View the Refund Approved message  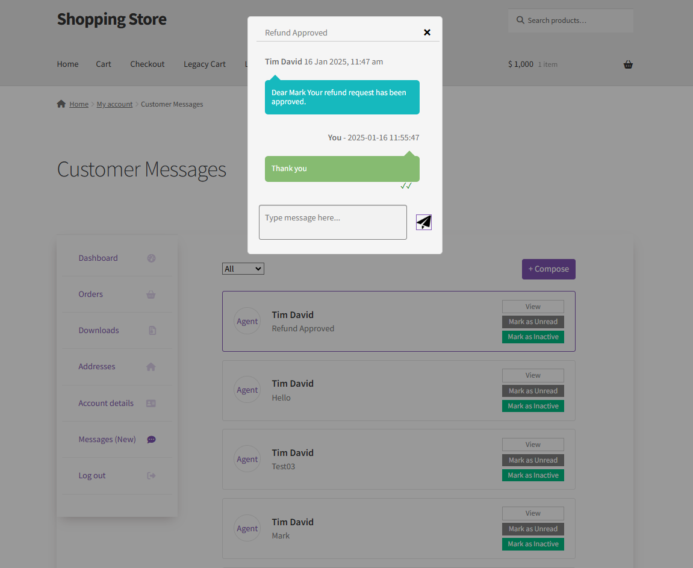(x=533, y=307)
